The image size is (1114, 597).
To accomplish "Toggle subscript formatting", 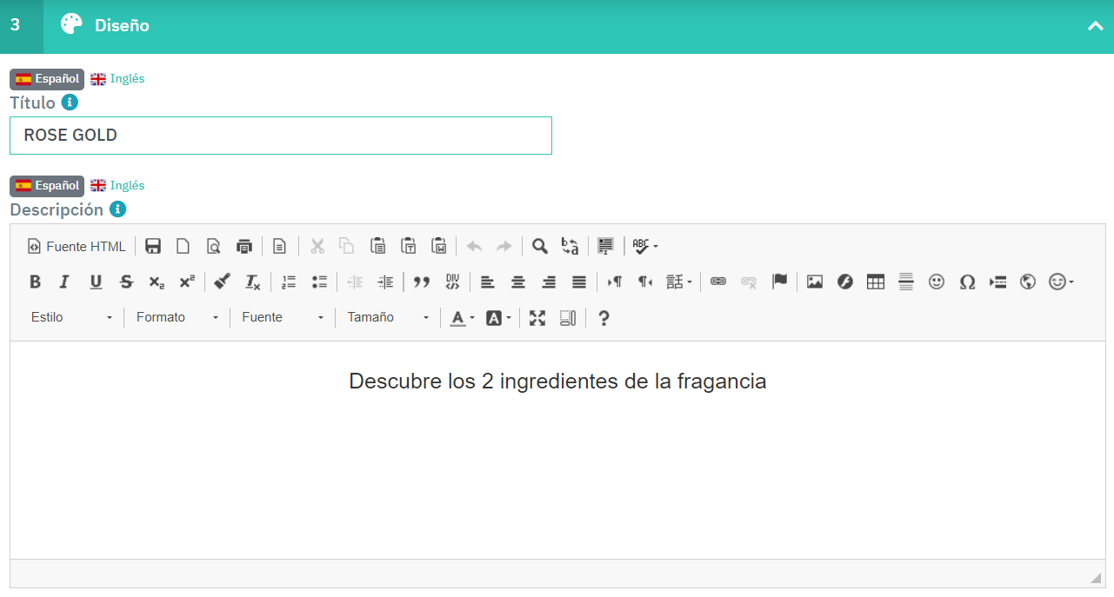I will [x=157, y=282].
